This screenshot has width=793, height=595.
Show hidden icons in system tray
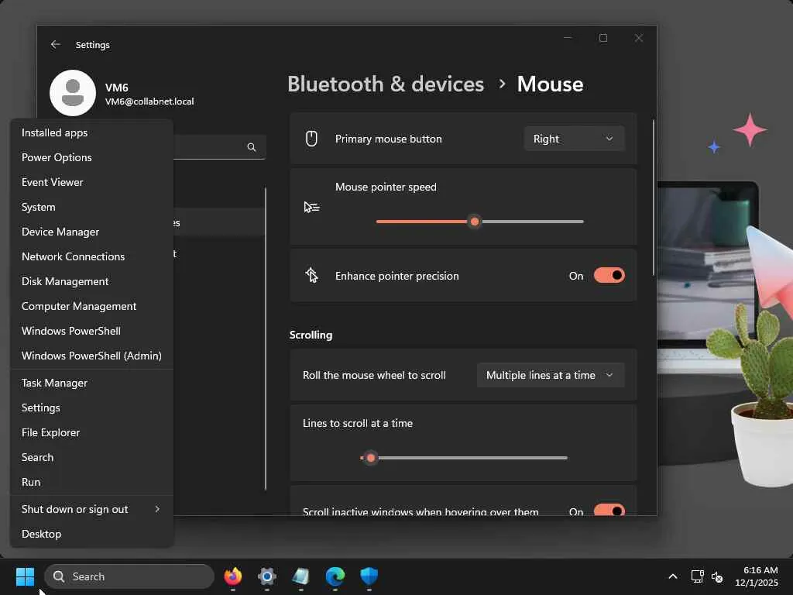coord(672,576)
